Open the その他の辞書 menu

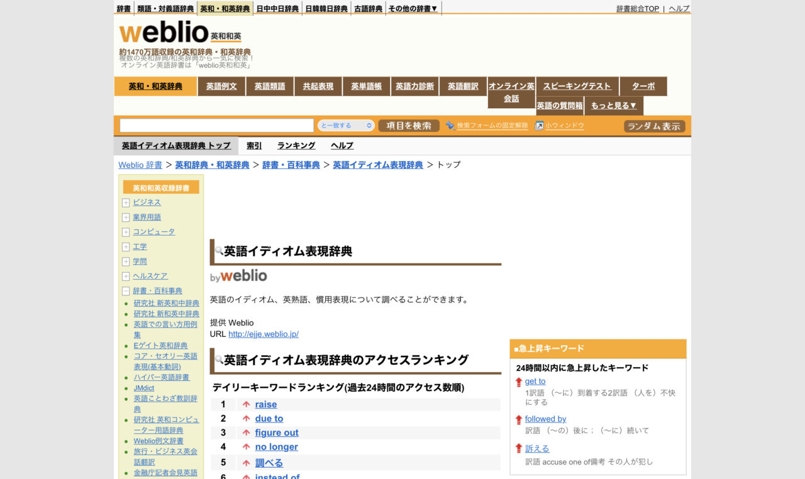click(411, 8)
